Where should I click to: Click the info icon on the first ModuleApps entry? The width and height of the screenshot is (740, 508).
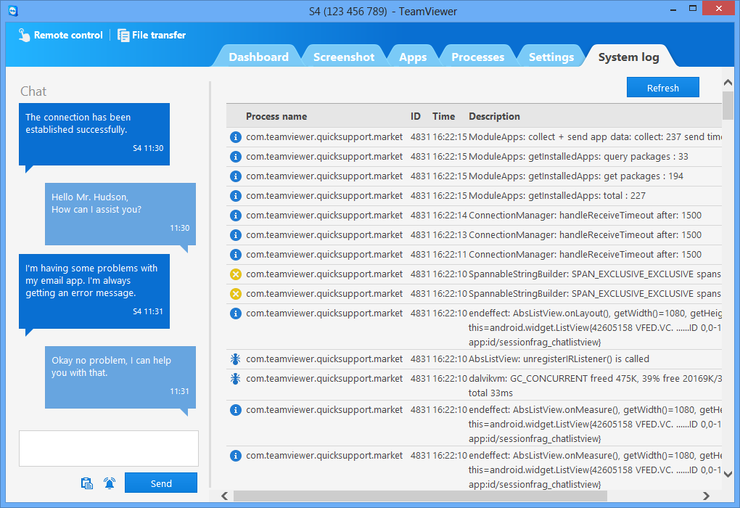click(x=235, y=136)
